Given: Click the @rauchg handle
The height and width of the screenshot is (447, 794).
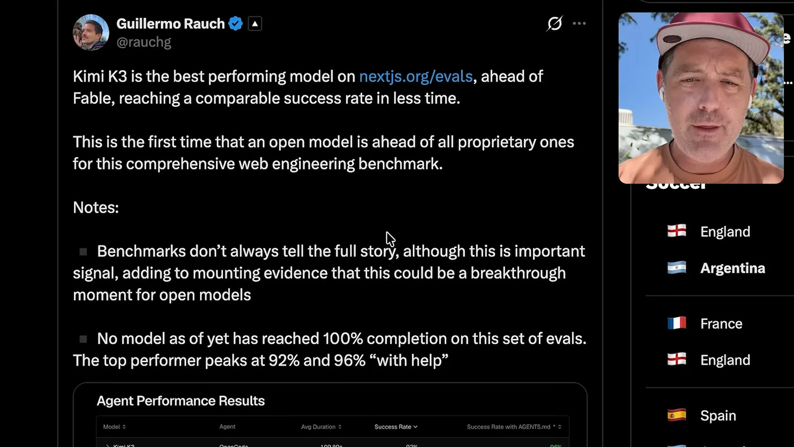Looking at the screenshot, I should (144, 42).
